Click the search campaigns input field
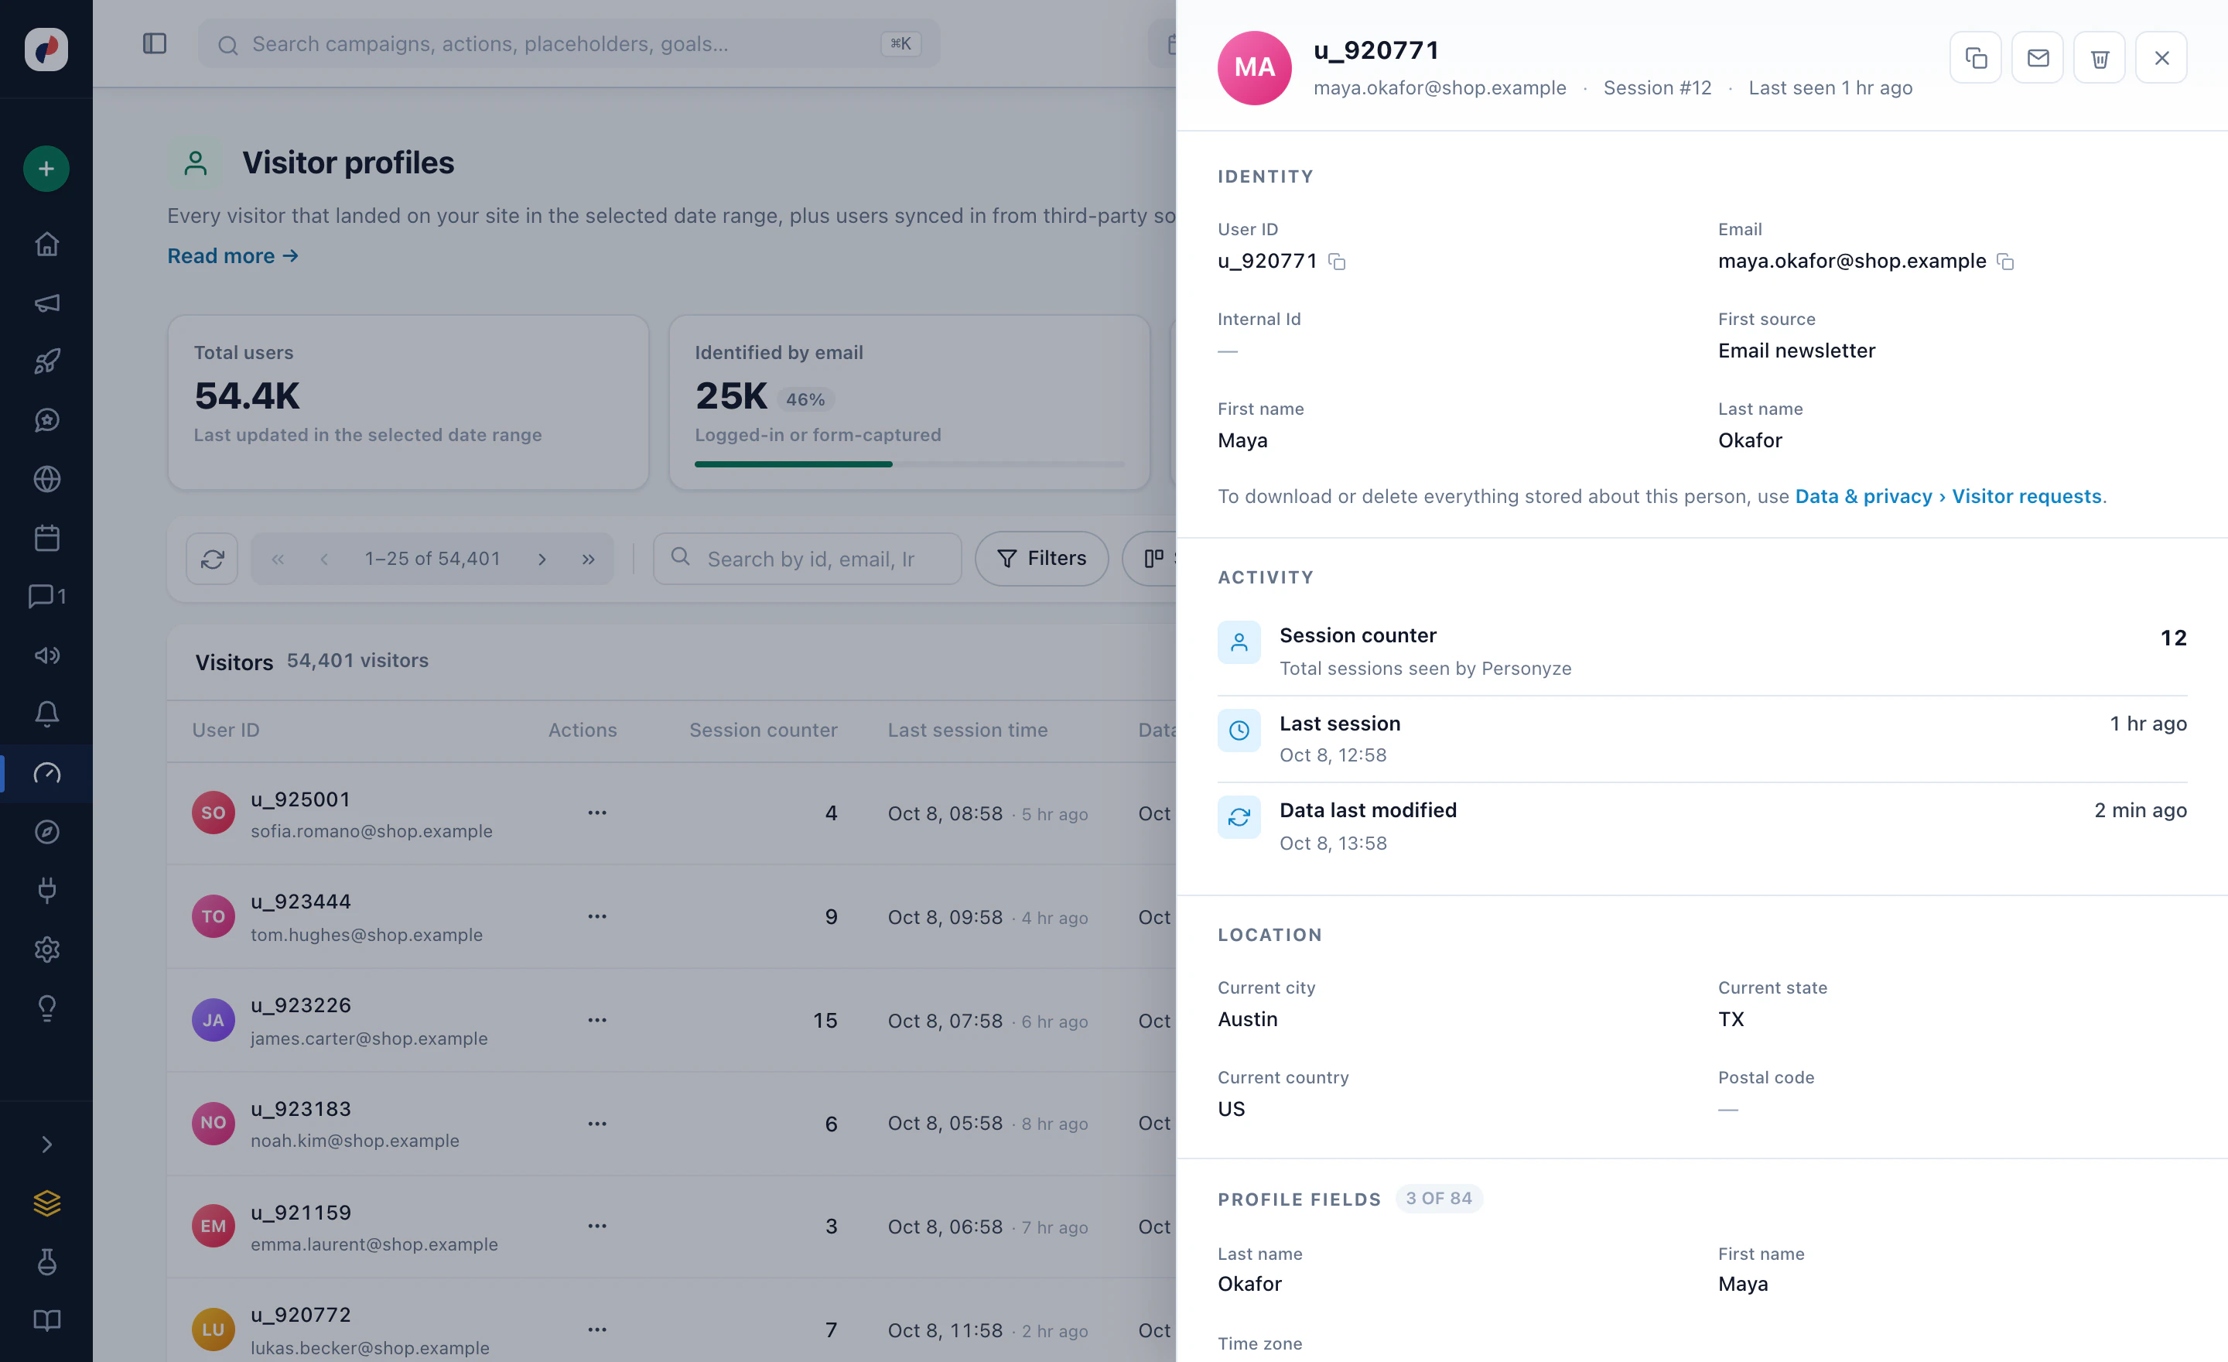Screen dimensions: 2228x1362 coord(569,43)
